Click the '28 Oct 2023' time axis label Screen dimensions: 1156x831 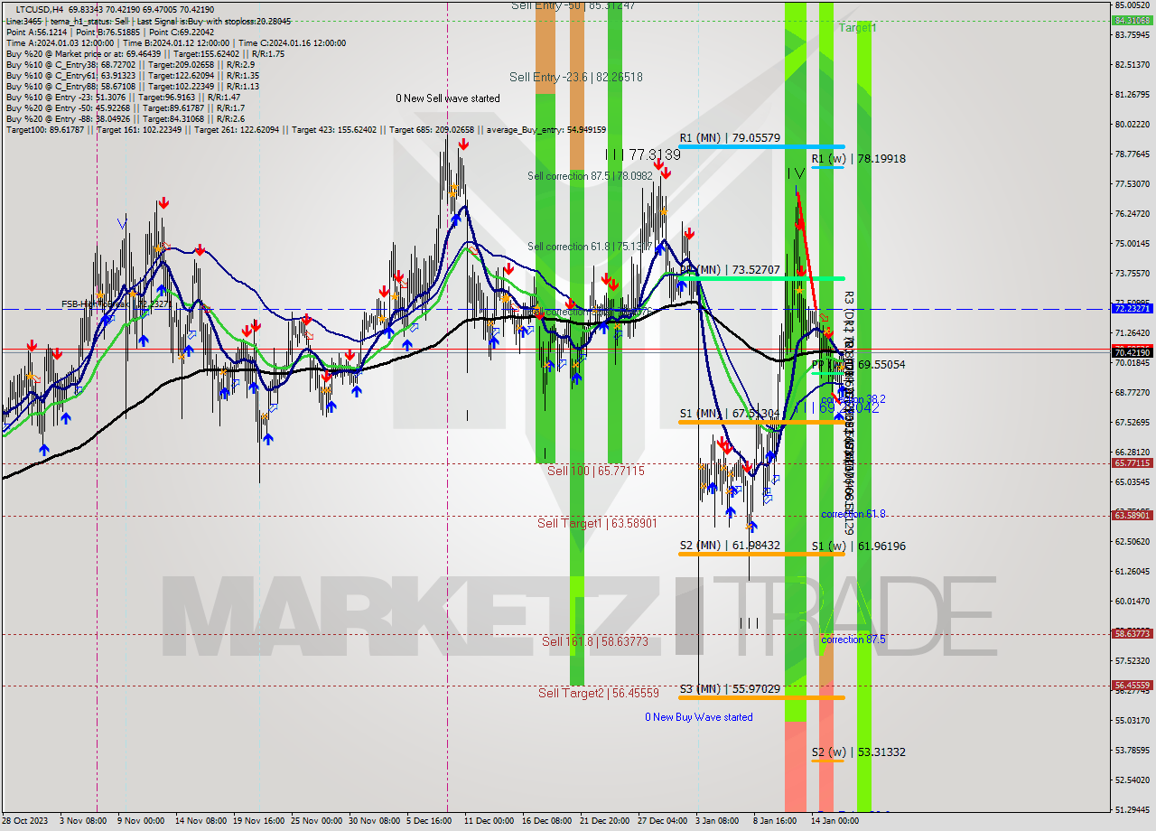pyautogui.click(x=24, y=821)
